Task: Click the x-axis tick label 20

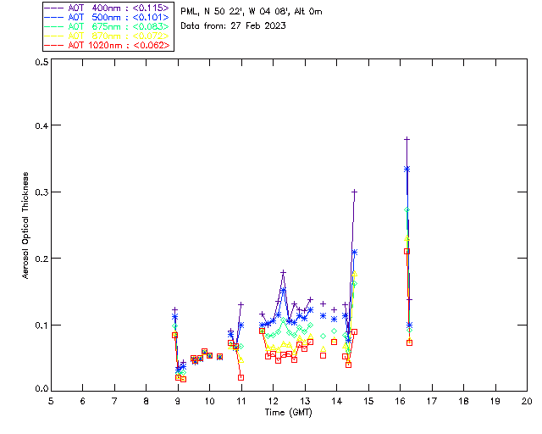Action: [x=527, y=401]
